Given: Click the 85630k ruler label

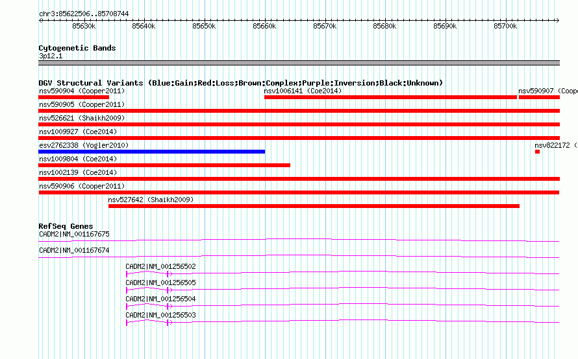Looking at the screenshot, I should click(x=84, y=26).
